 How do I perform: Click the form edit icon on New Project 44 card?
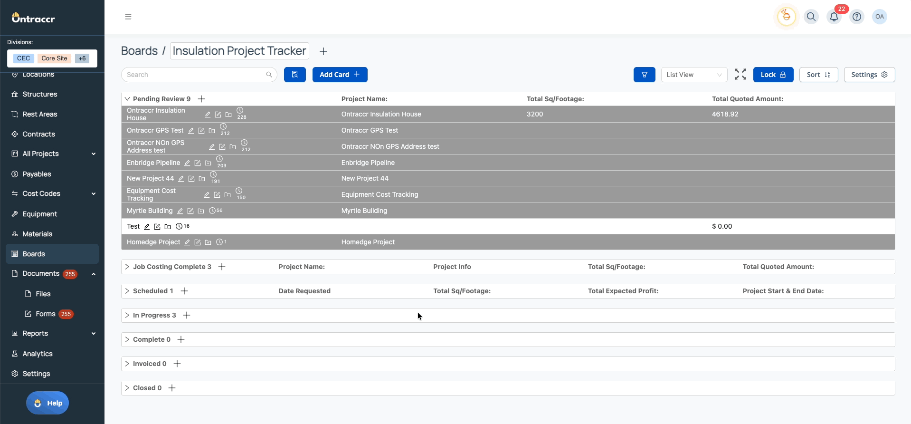[191, 179]
